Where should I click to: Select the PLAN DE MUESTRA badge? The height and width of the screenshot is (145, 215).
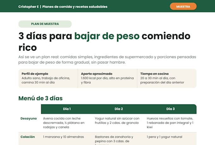click(45, 24)
